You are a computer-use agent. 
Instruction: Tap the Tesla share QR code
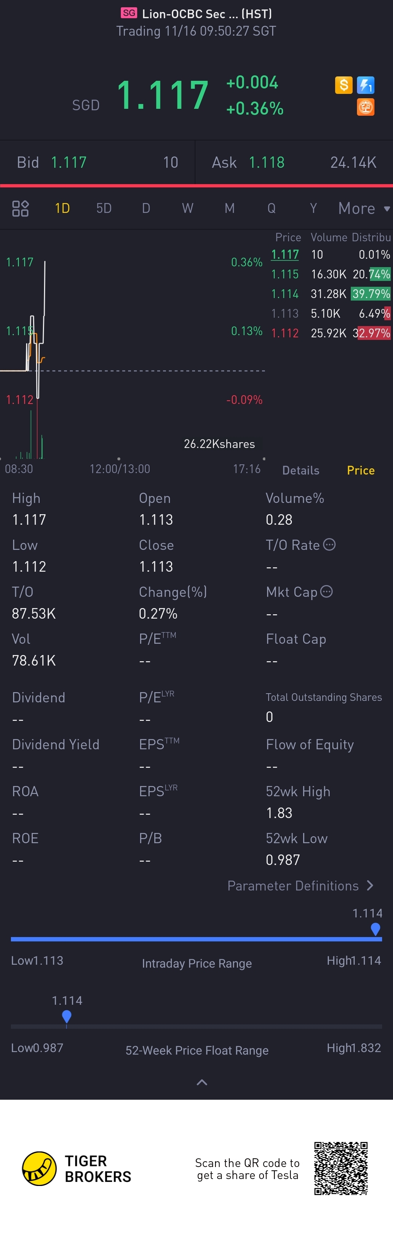click(x=341, y=1168)
